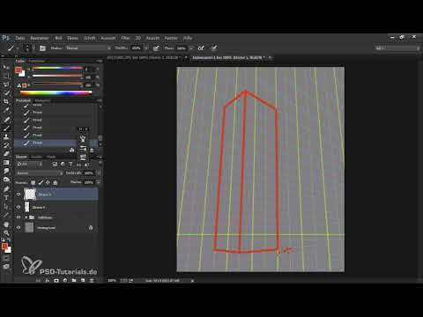Open layer blend mode dropdown
The width and height of the screenshot is (423, 317).
(39, 173)
